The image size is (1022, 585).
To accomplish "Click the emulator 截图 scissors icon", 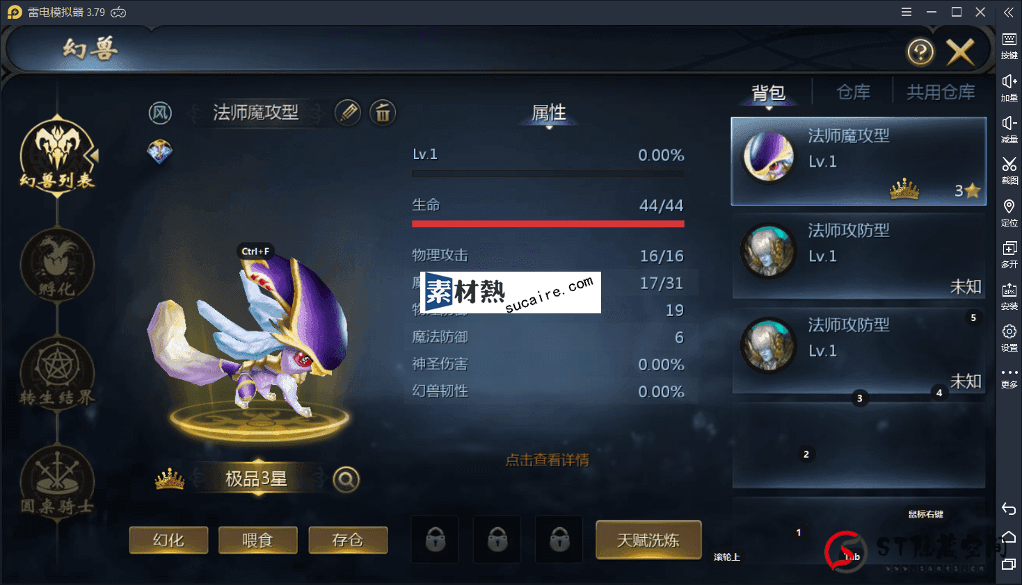I will pyautogui.click(x=1009, y=170).
